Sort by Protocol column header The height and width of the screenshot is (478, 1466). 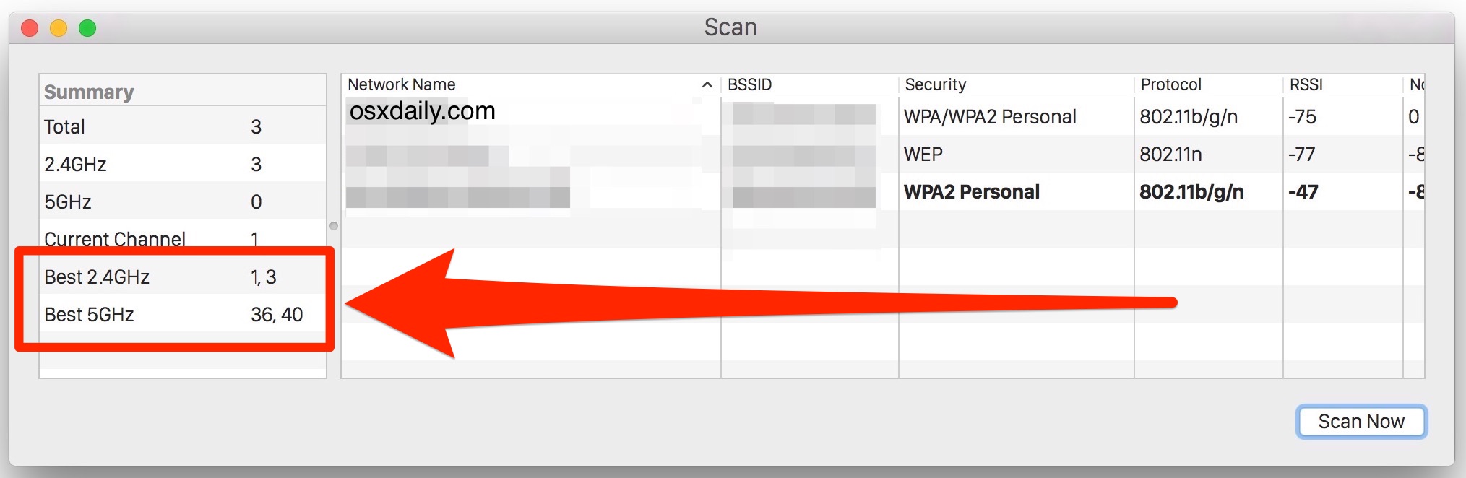[1170, 84]
